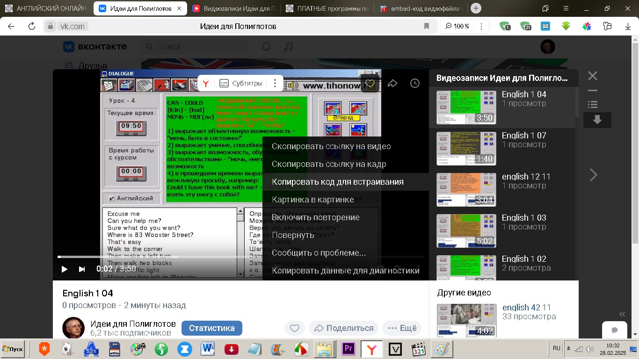Reload the page
This screenshot has height=359, width=639.
click(x=32, y=26)
